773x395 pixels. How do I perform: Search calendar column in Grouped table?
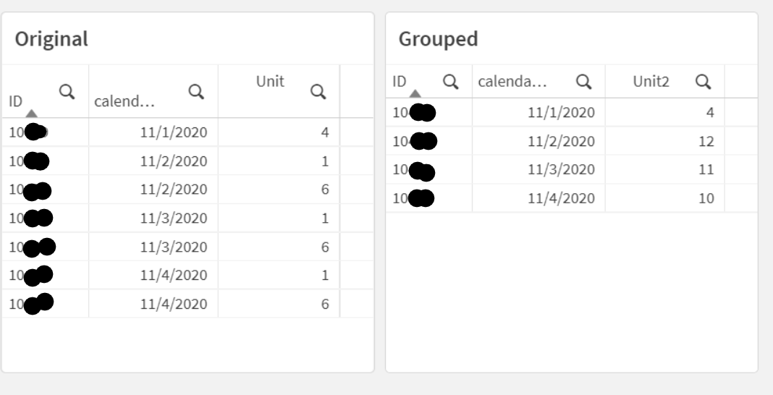point(583,82)
